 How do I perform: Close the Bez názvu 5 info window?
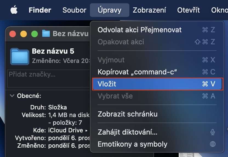pyautogui.click(x=13, y=34)
